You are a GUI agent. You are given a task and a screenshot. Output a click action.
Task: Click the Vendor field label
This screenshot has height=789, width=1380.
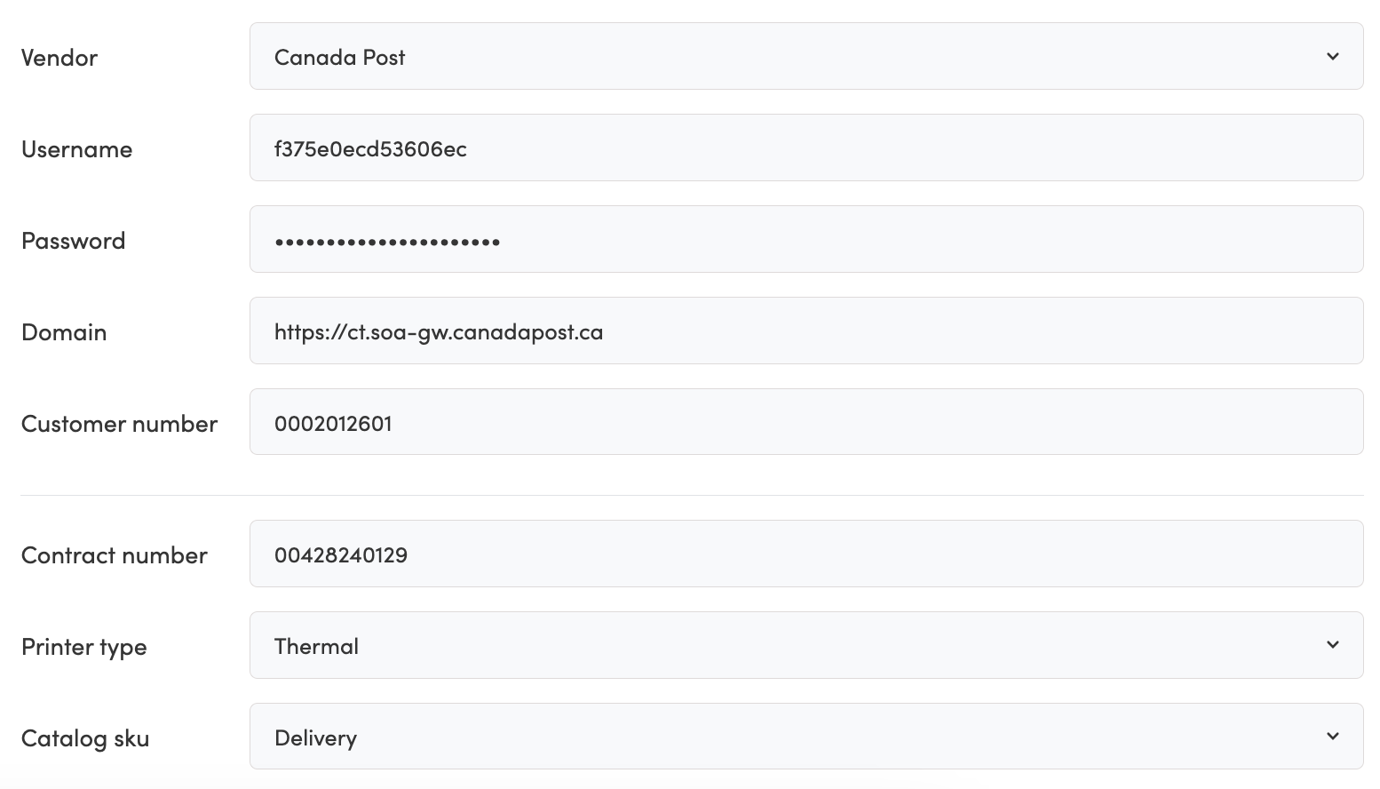pos(59,58)
